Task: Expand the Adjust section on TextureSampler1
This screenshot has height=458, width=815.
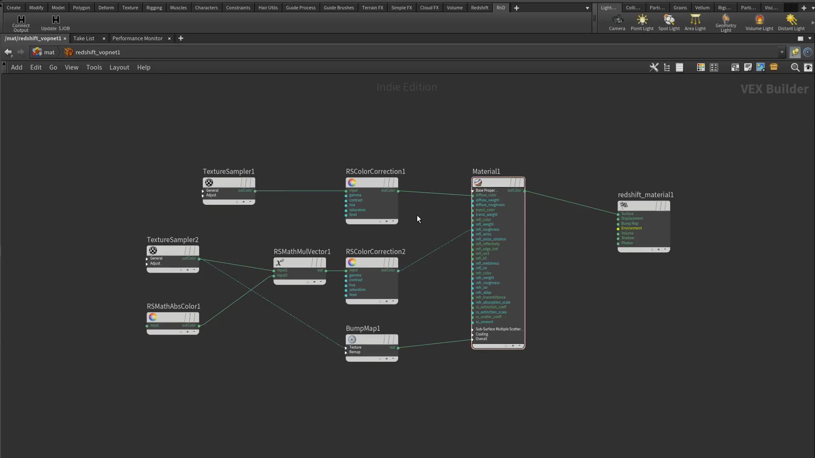Action: point(203,195)
